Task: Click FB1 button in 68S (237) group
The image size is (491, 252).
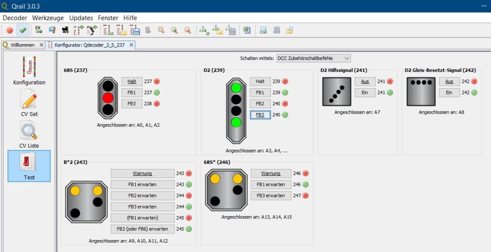Action: pyautogui.click(x=132, y=92)
